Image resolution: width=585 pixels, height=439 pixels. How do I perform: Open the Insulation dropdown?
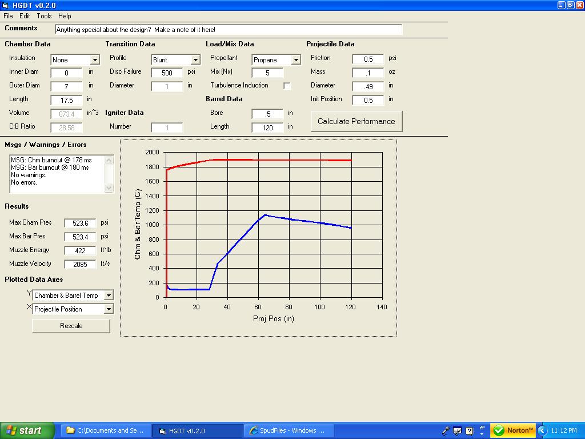pyautogui.click(x=95, y=60)
